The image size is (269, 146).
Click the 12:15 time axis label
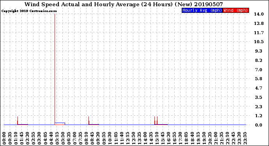127,138
